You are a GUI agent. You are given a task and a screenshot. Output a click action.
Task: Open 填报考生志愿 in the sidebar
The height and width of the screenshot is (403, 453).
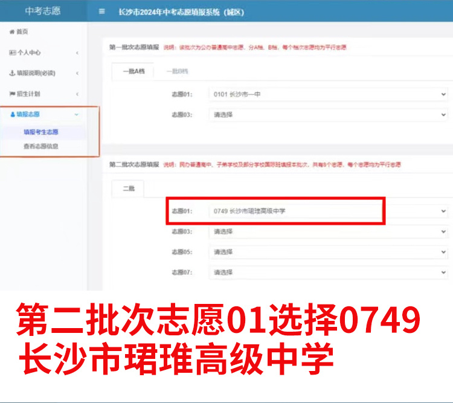(41, 132)
